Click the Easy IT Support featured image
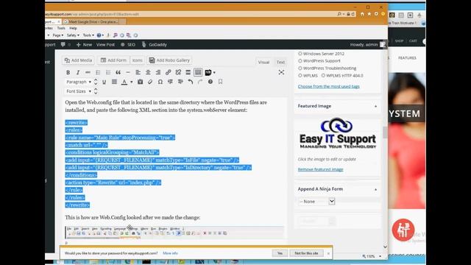Viewport: 471px width, 265px height. coord(338,133)
